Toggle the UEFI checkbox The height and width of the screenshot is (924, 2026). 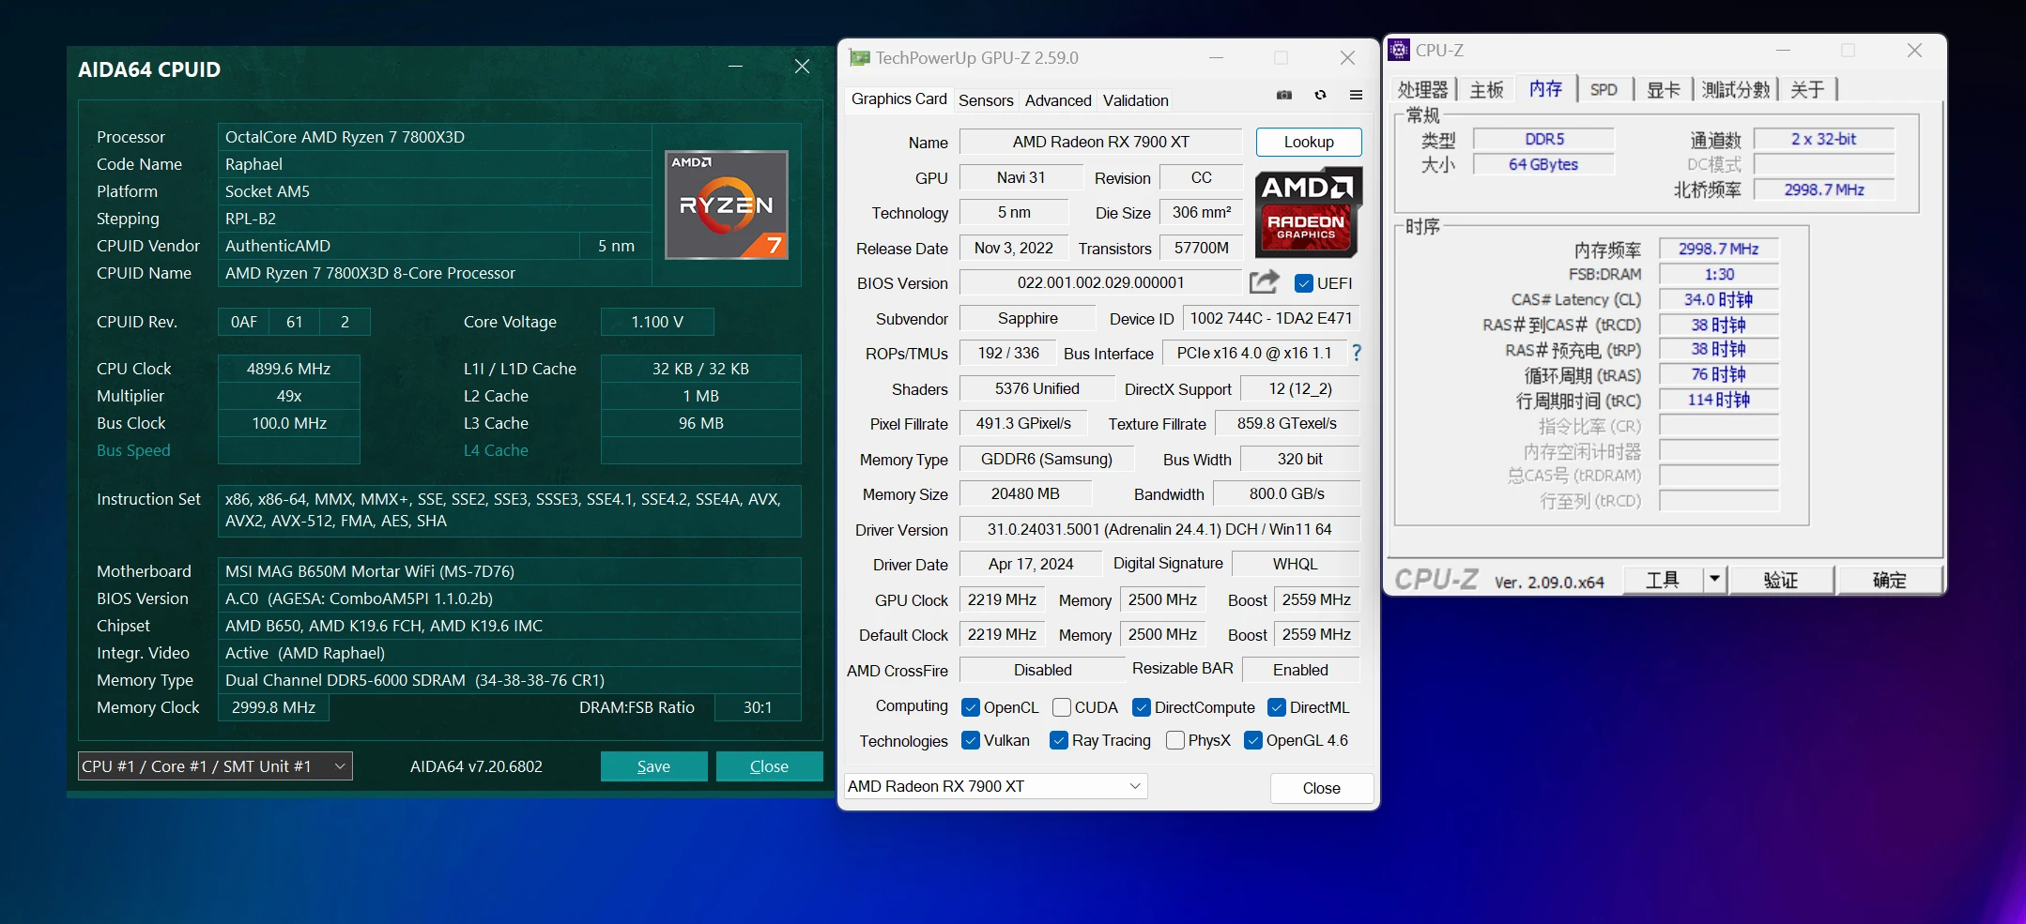pyautogui.click(x=1303, y=283)
